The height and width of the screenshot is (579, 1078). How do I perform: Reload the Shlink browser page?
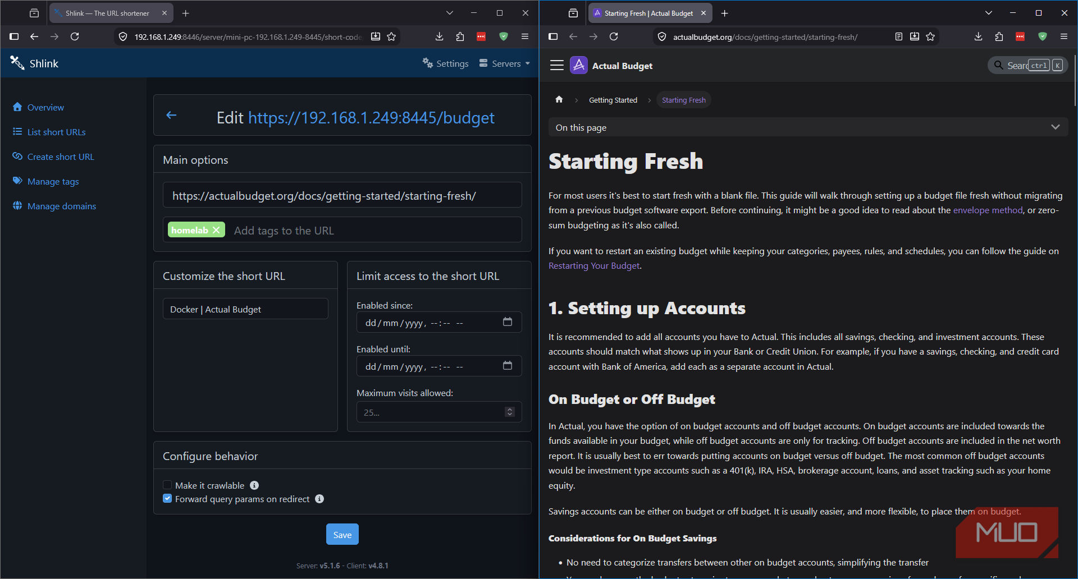75,36
